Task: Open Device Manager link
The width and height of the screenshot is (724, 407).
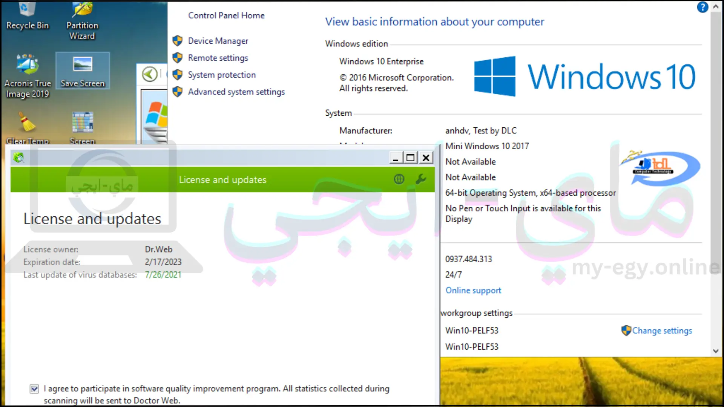Action: tap(218, 41)
